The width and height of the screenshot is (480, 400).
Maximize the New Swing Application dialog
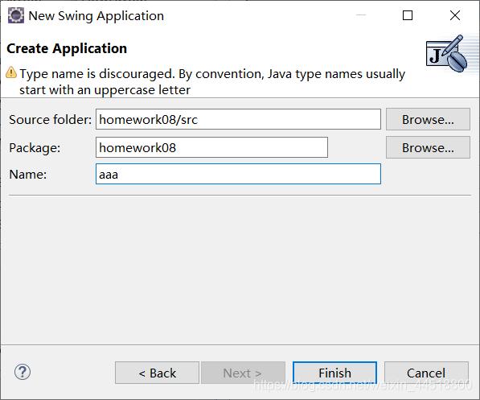pos(408,15)
